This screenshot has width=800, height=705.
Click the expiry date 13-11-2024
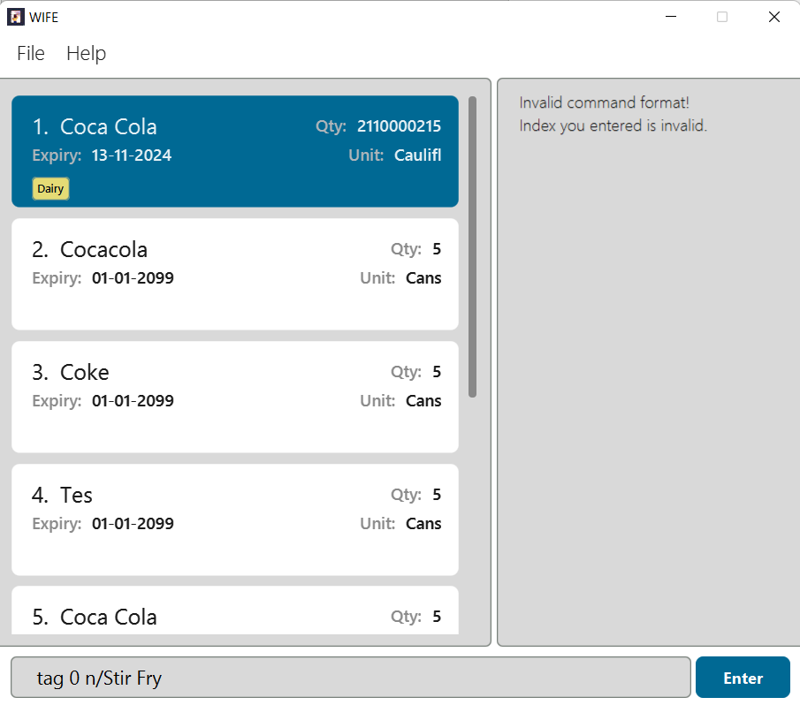pos(132,155)
